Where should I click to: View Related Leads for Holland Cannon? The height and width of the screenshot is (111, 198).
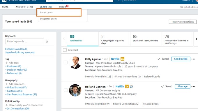click(x=151, y=104)
